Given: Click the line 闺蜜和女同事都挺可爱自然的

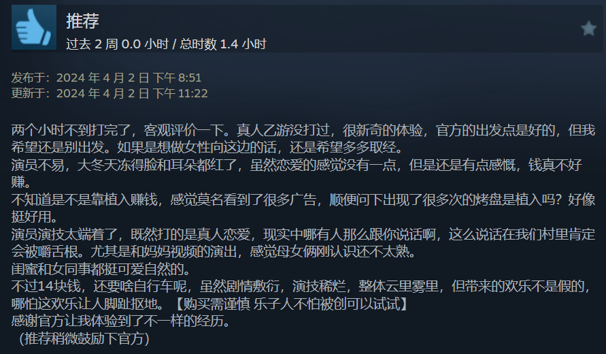Looking at the screenshot, I should tap(101, 269).
